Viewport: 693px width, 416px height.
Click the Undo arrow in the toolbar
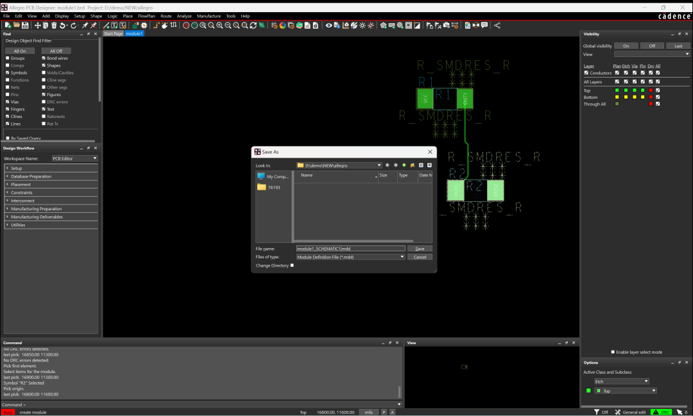pos(63,25)
